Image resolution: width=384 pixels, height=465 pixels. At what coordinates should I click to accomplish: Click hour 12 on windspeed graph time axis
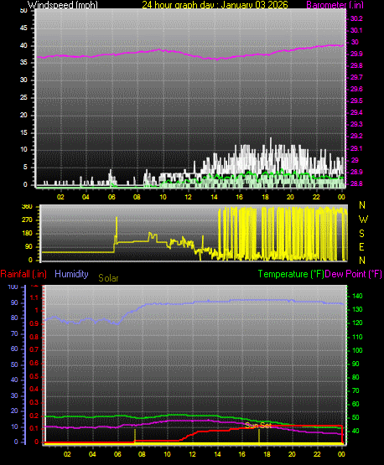pos(188,197)
